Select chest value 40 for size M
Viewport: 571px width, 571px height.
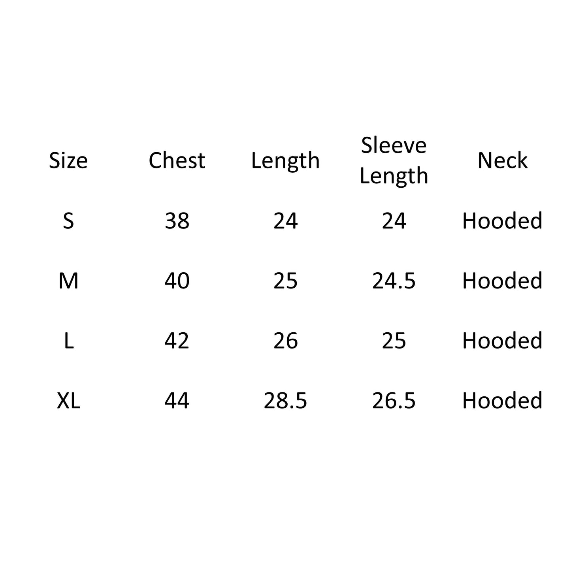[177, 281]
